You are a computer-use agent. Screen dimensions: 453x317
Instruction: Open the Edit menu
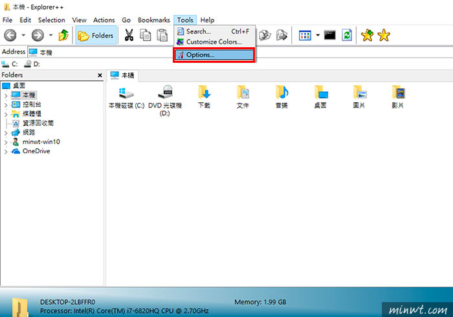coord(25,20)
